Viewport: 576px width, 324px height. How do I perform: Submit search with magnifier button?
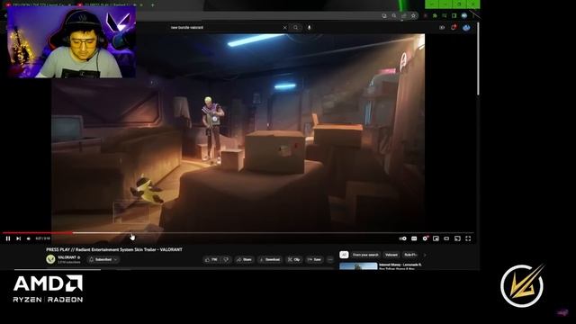[296, 28]
